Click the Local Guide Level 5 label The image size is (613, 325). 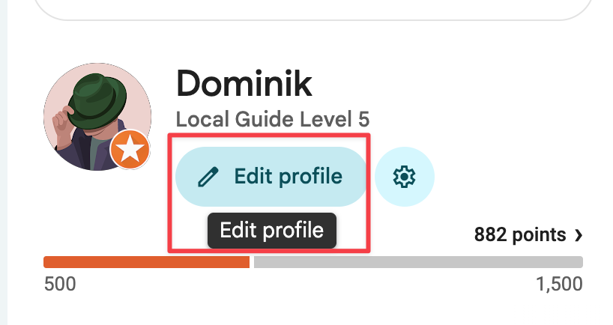(x=272, y=120)
